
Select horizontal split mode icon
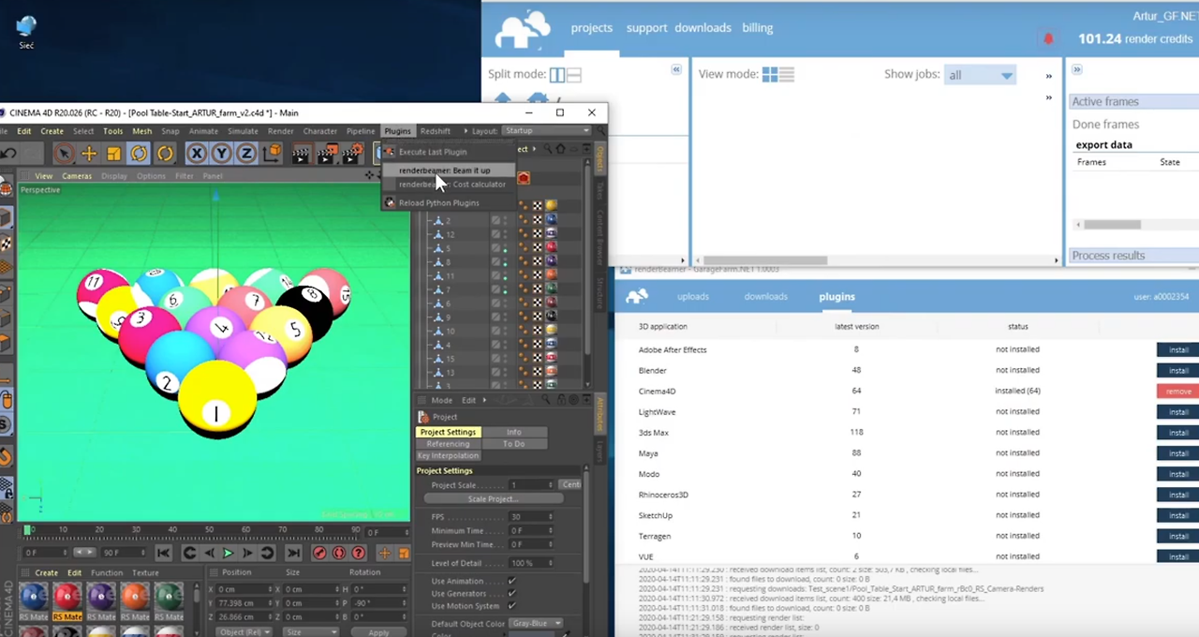click(x=574, y=75)
